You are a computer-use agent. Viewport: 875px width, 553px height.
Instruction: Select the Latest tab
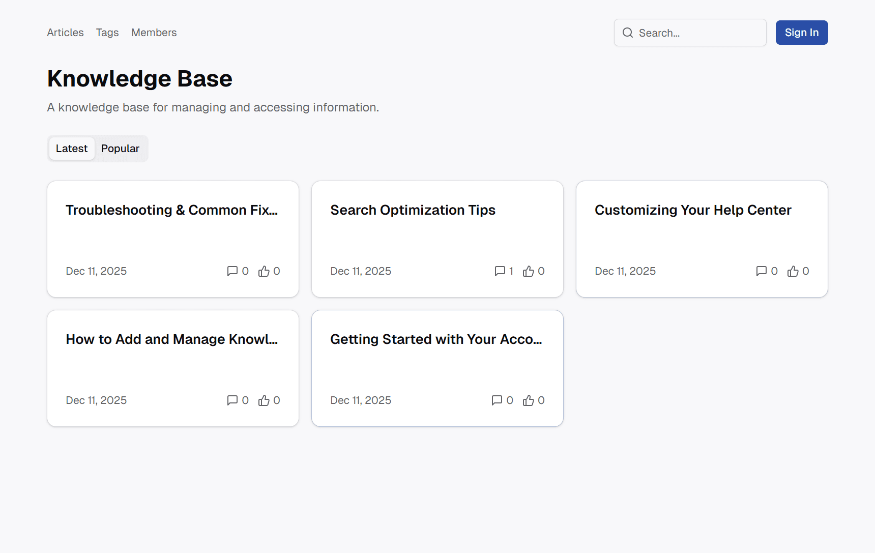click(71, 148)
